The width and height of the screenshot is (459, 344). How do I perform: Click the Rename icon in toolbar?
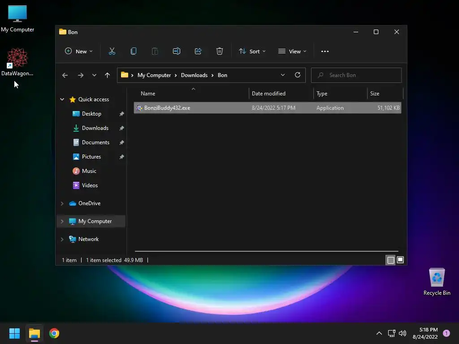[x=177, y=51]
